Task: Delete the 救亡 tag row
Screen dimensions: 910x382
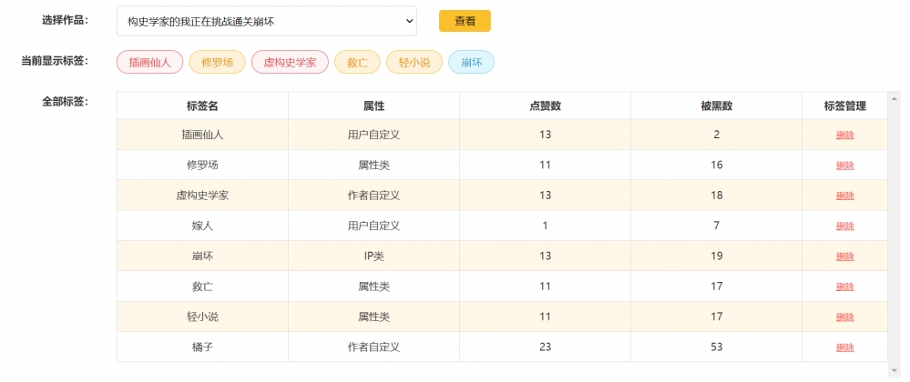Action: click(844, 286)
